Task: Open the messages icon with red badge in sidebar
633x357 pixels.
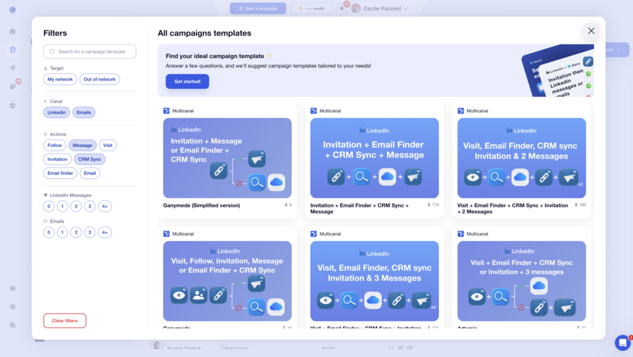Action: (x=12, y=86)
